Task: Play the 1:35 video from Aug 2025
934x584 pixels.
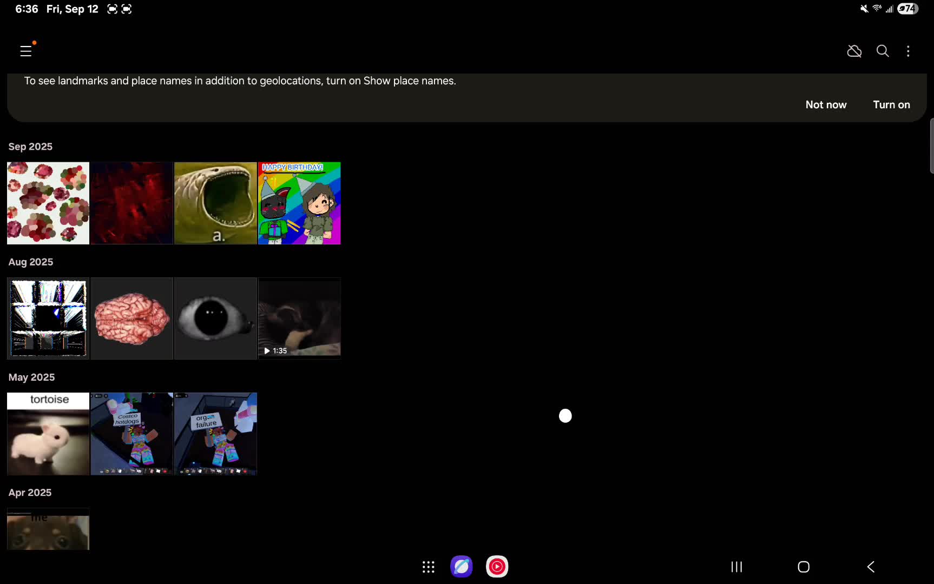Action: [299, 318]
